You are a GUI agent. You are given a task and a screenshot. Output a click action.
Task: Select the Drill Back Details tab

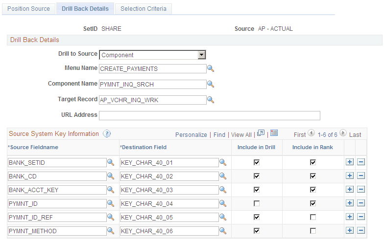(85, 9)
